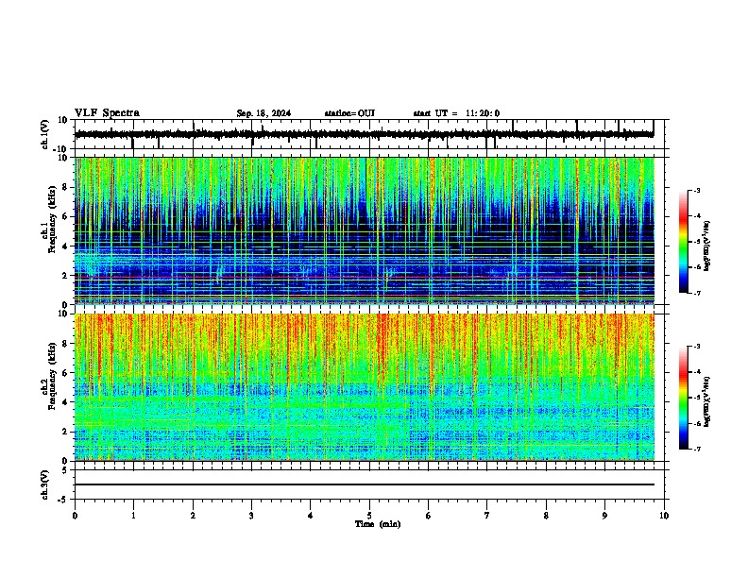Image resolution: width=748 pixels, height=578 pixels.
Task: Click time axis tick label "4"
Action: (311, 516)
